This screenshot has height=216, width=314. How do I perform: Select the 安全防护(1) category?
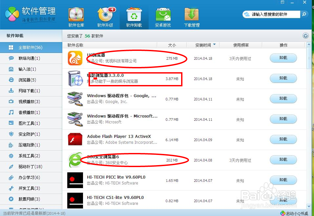coord(31,134)
